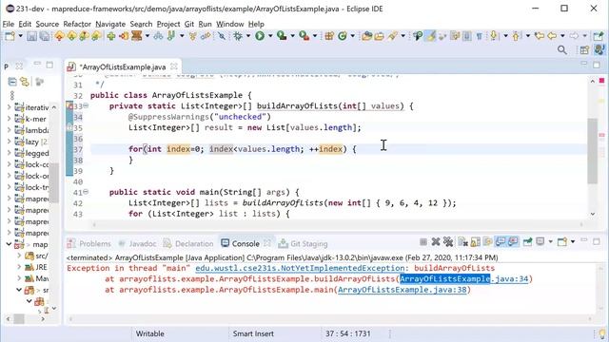This screenshot has width=609, height=342.
Task: Switch to the Git Staging tab
Action: (x=304, y=243)
